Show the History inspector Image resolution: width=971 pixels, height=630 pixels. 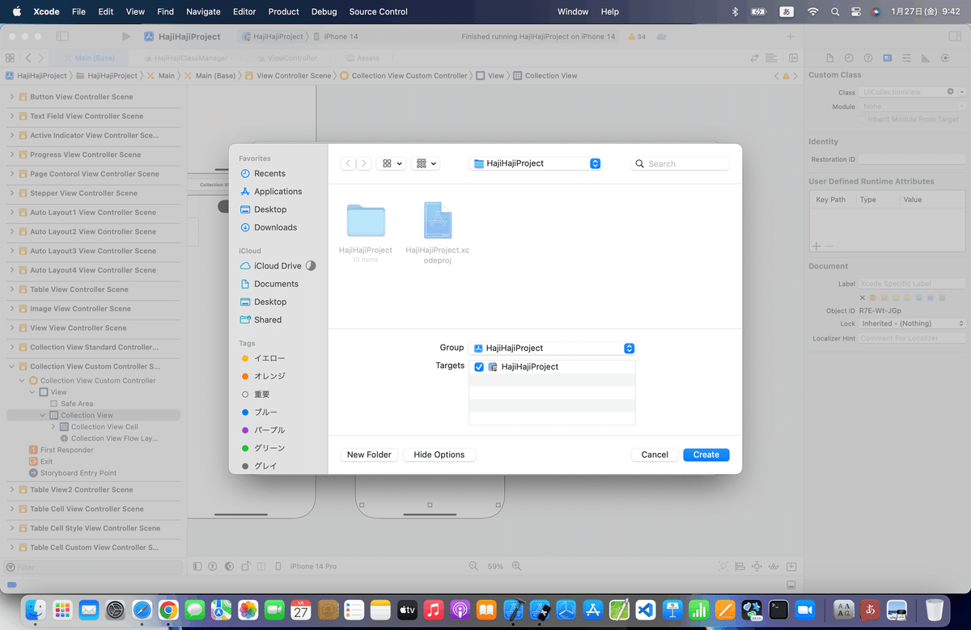[849, 58]
